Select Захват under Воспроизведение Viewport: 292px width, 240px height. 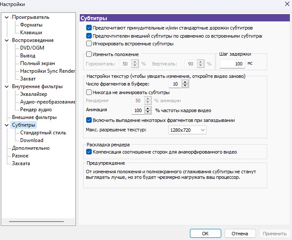(x=28, y=79)
